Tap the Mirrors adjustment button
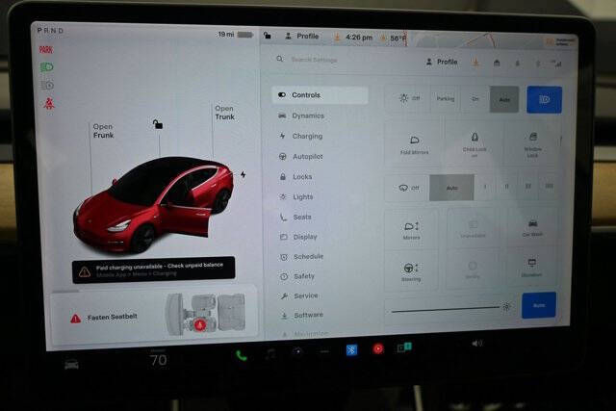Screen dimensions: 616x411 click(411, 230)
